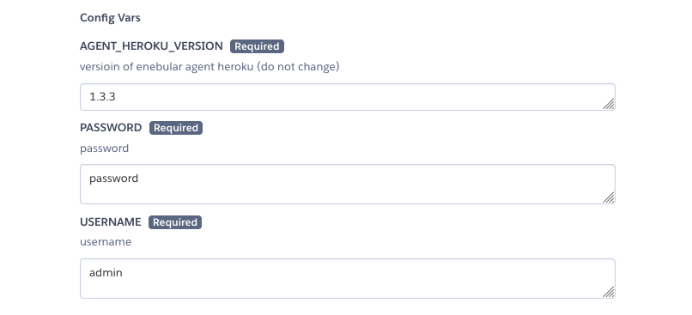Focus the PASSWORD textarea

(348, 184)
